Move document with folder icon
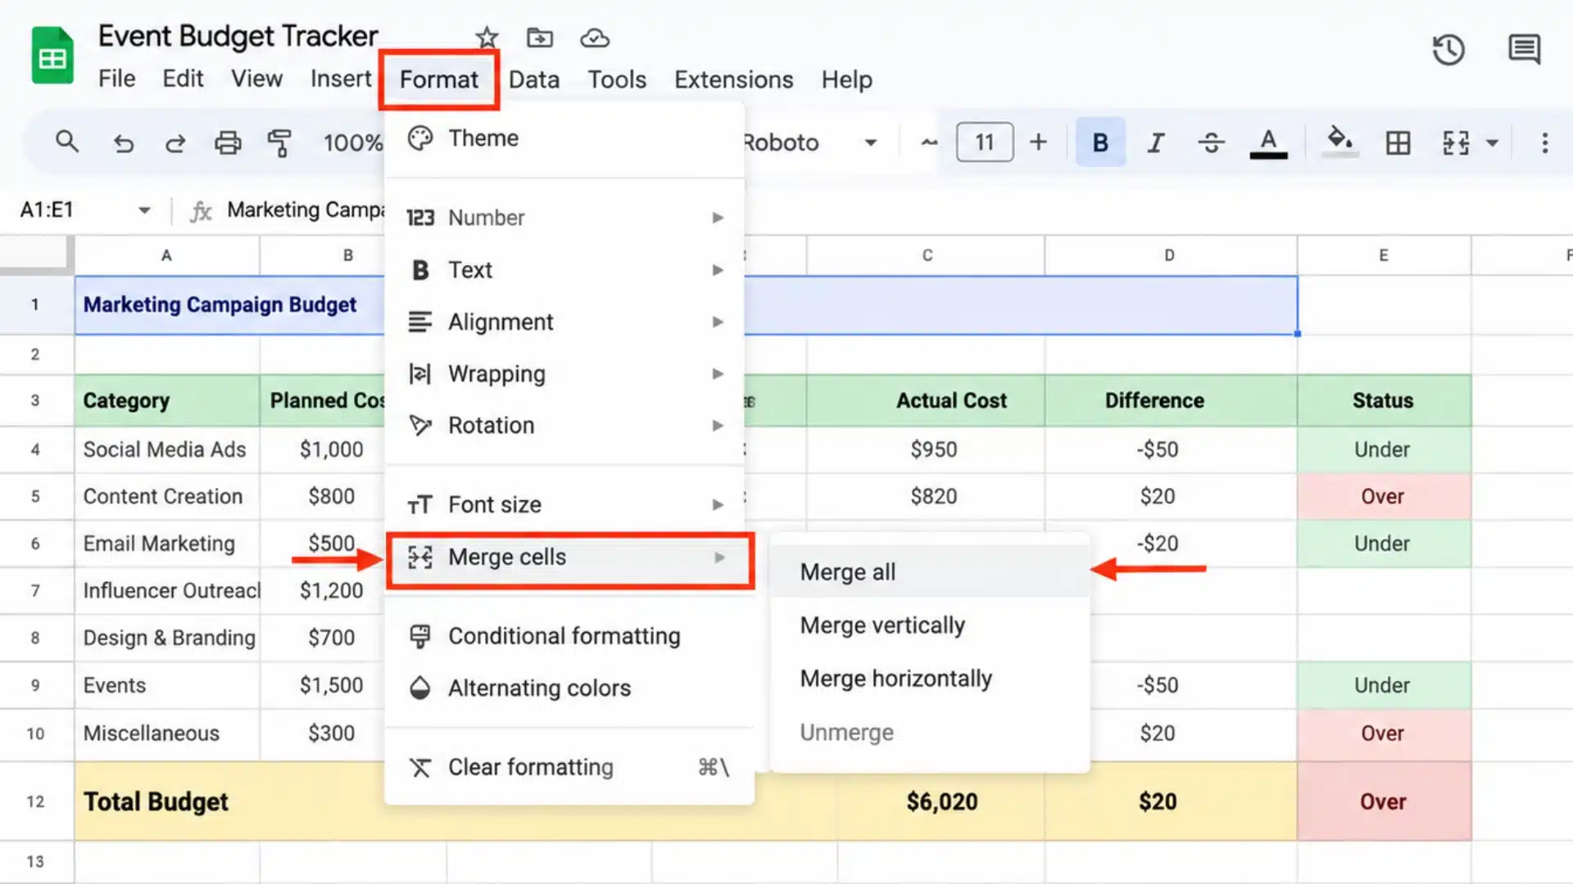 [539, 38]
